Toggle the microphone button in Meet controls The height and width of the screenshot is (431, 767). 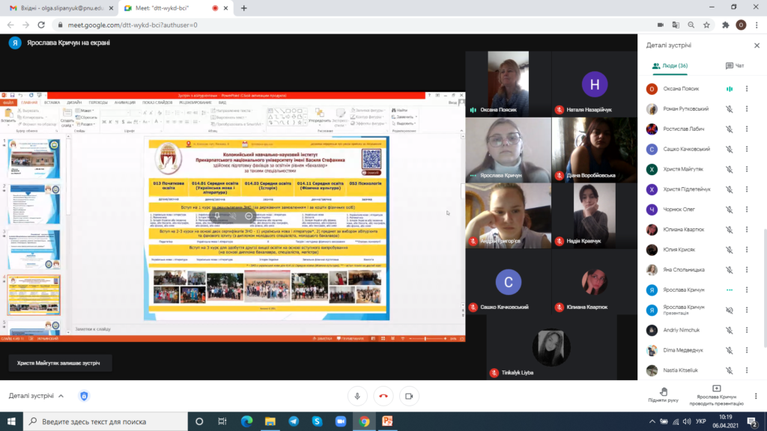[x=358, y=396]
